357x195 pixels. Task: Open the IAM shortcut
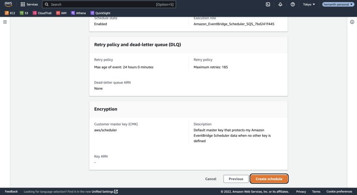point(61,13)
